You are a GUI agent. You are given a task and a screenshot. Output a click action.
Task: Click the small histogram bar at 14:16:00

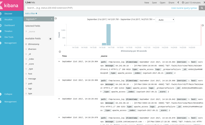[104, 44]
